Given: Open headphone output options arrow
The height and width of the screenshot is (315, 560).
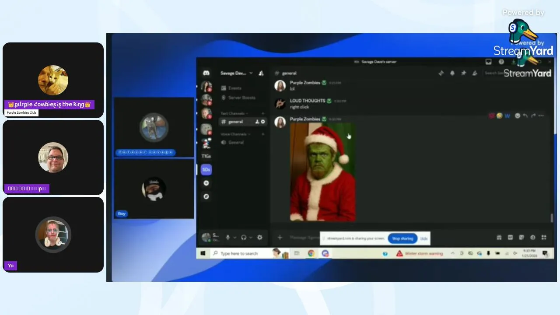Looking at the screenshot, I should (251, 237).
